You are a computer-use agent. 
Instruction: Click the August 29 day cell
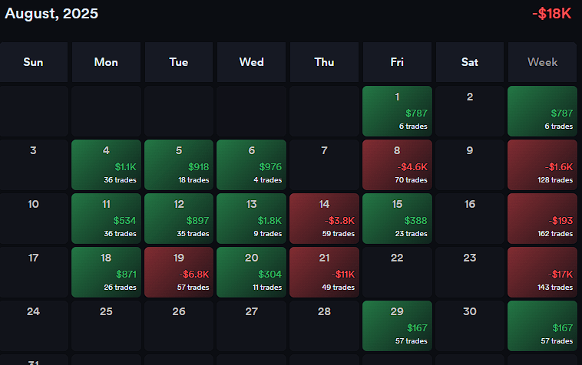coord(397,325)
